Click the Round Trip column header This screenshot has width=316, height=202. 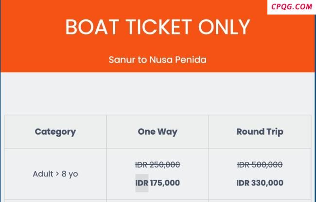tap(260, 132)
